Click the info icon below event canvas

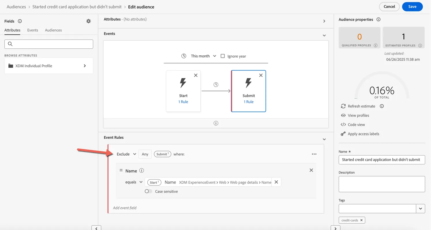click(216, 123)
